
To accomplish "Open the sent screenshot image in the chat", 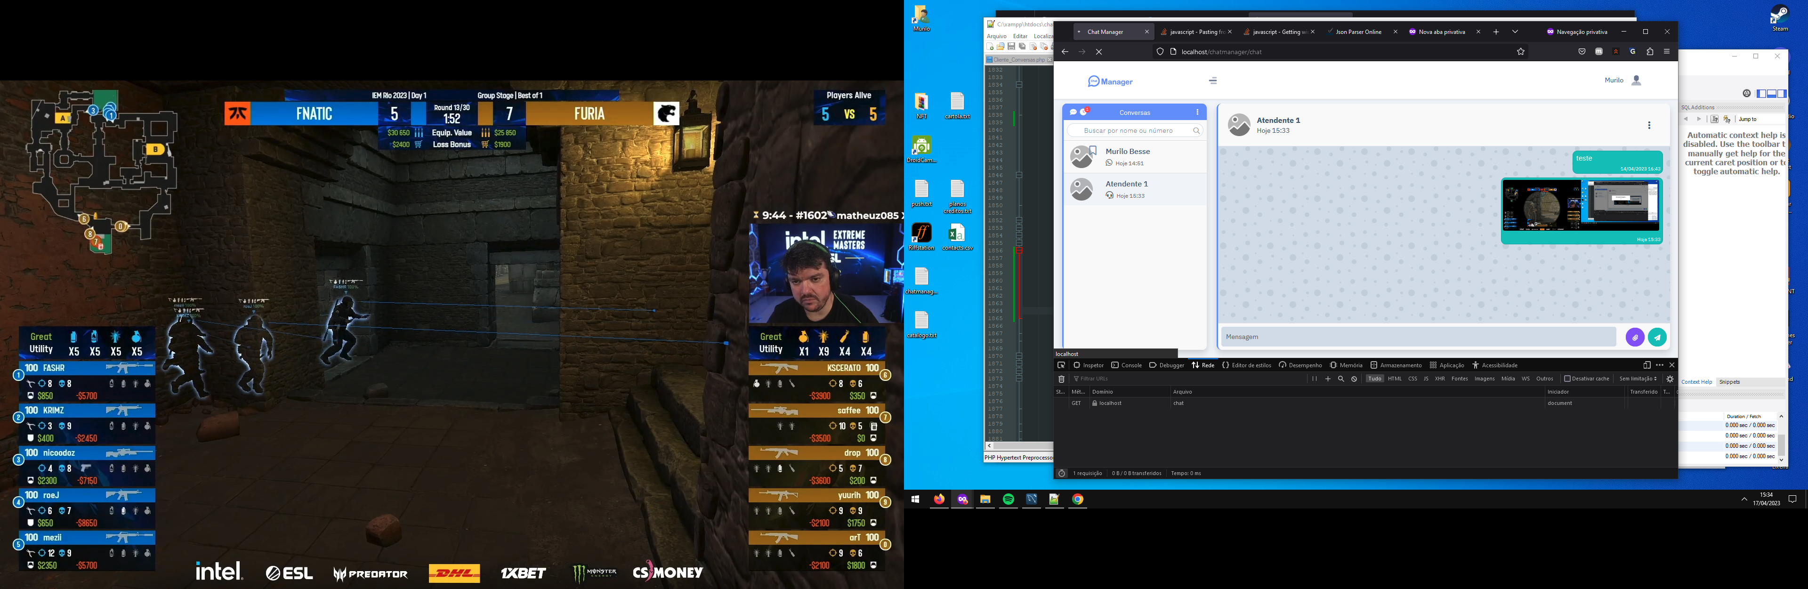I will pyautogui.click(x=1581, y=206).
